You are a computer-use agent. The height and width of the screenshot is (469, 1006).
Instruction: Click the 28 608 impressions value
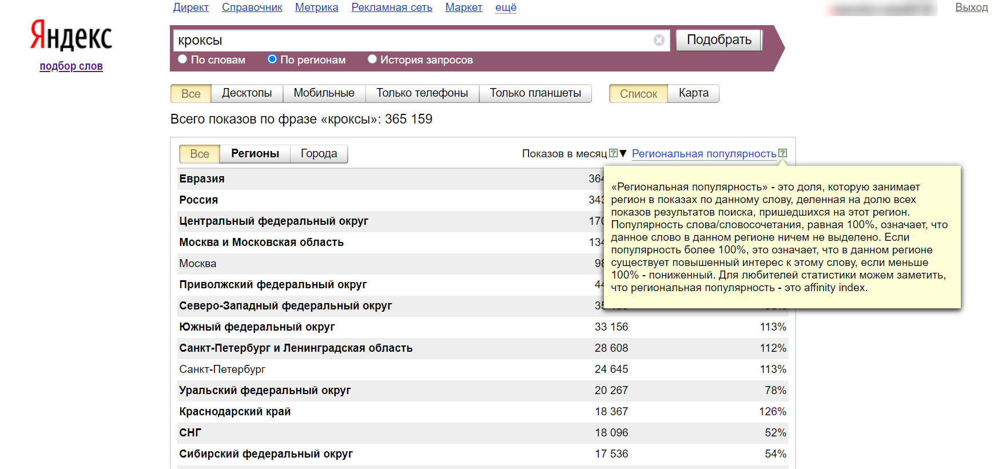[x=611, y=348]
